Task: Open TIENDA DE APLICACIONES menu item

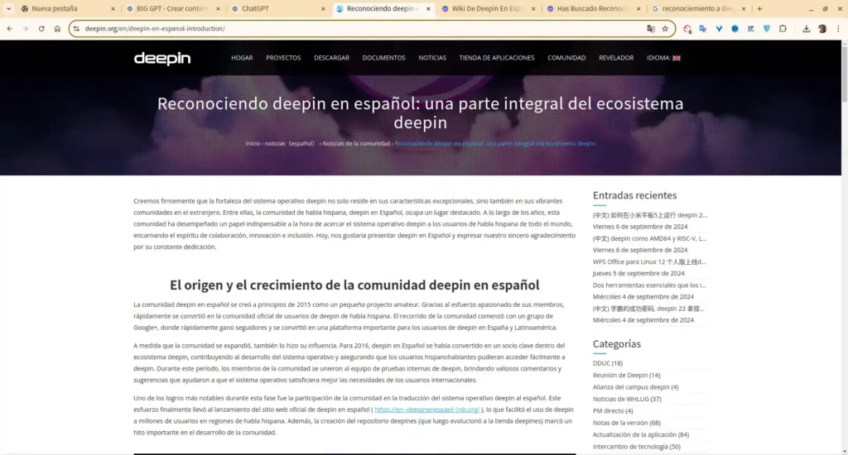Action: pos(497,58)
